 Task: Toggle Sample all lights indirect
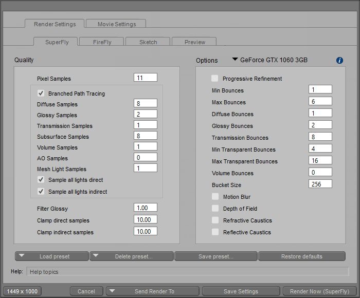point(41,192)
